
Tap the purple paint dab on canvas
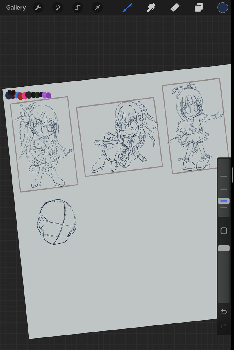[x=48, y=95]
